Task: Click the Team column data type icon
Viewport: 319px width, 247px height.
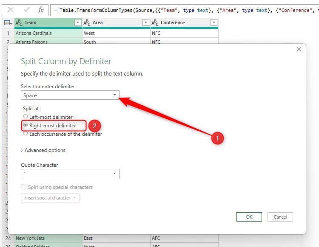Action: pos(19,22)
